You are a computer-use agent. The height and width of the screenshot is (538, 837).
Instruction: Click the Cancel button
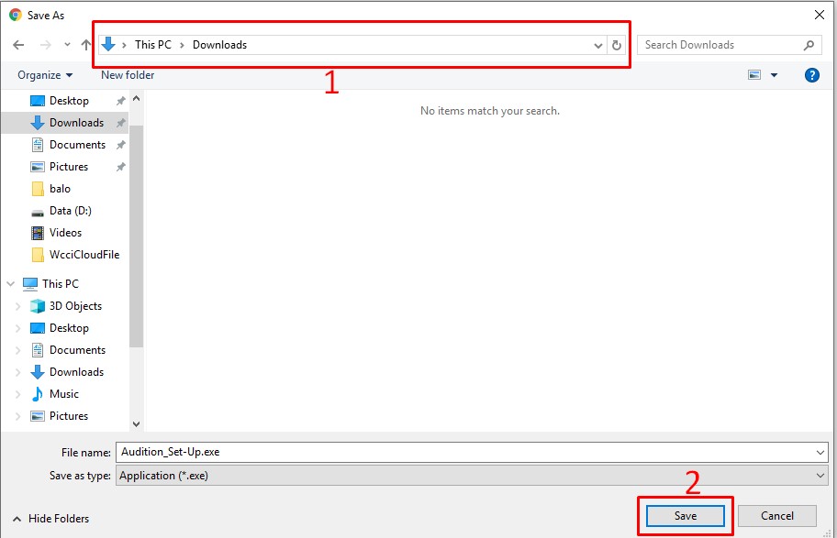click(777, 516)
